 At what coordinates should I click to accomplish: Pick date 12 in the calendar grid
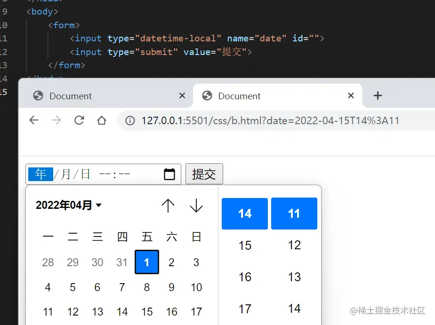tap(72, 312)
